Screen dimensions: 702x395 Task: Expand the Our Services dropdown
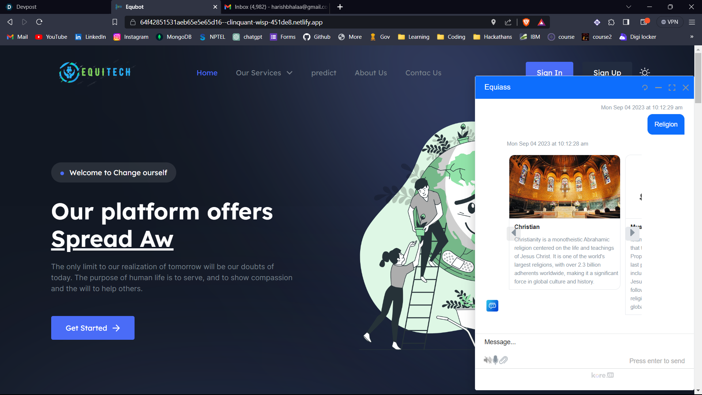coord(264,73)
